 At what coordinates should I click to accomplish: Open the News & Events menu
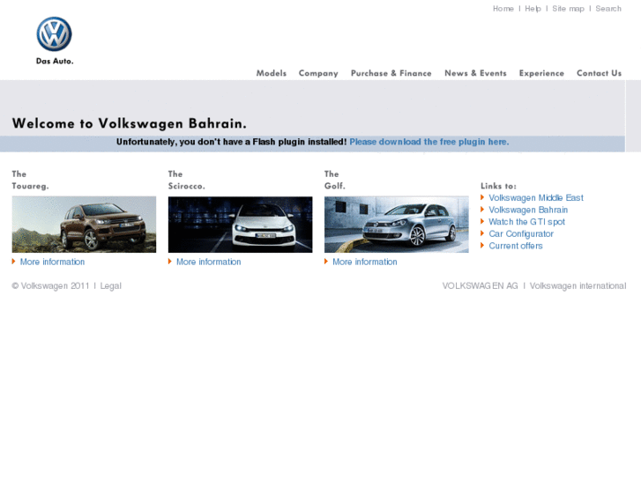pyautogui.click(x=475, y=73)
